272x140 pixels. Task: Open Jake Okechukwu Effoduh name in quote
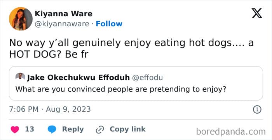click(78, 78)
